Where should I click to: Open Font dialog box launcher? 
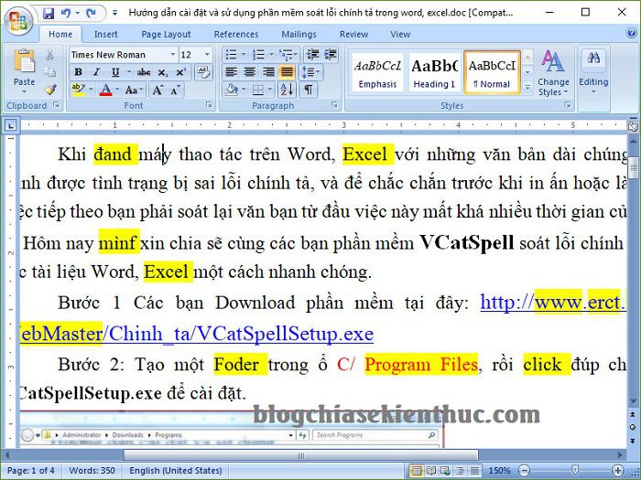tap(209, 105)
